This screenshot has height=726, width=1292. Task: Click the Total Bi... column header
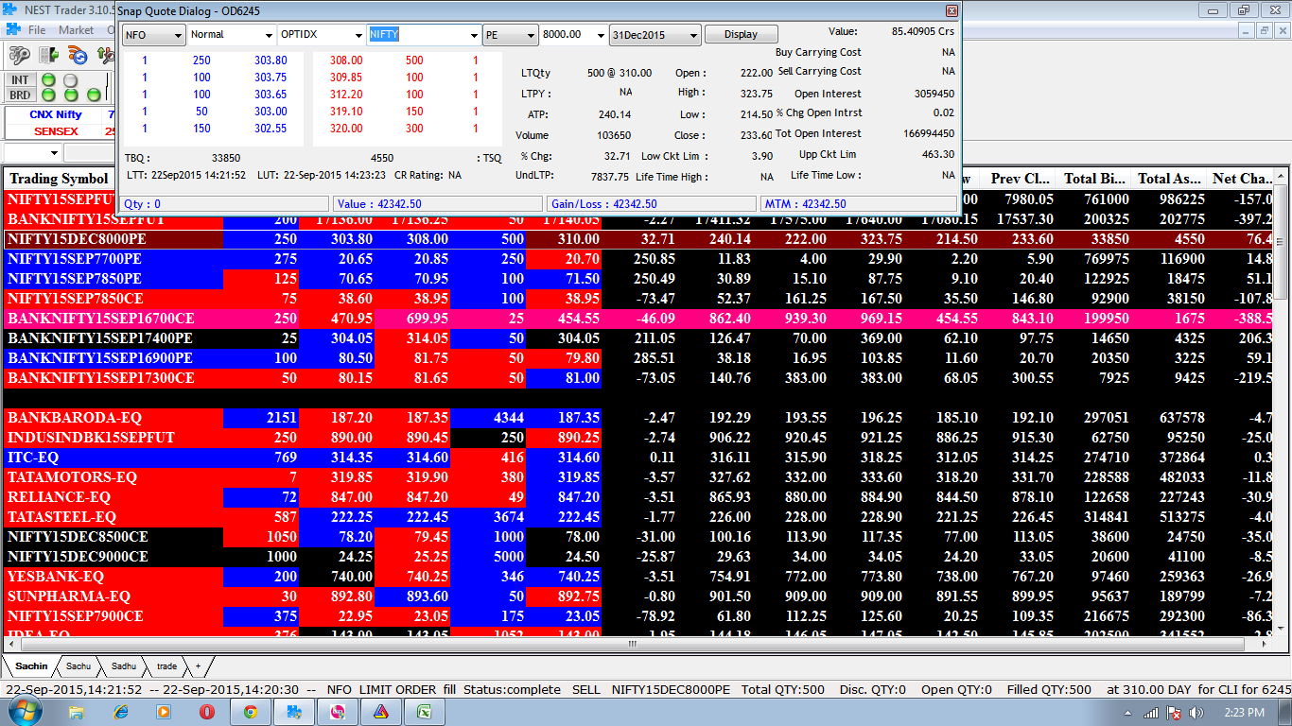point(1093,179)
